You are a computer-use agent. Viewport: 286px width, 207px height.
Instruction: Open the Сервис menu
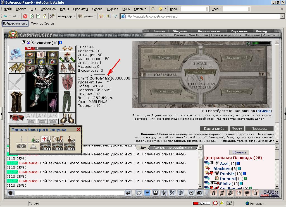point(97,9)
